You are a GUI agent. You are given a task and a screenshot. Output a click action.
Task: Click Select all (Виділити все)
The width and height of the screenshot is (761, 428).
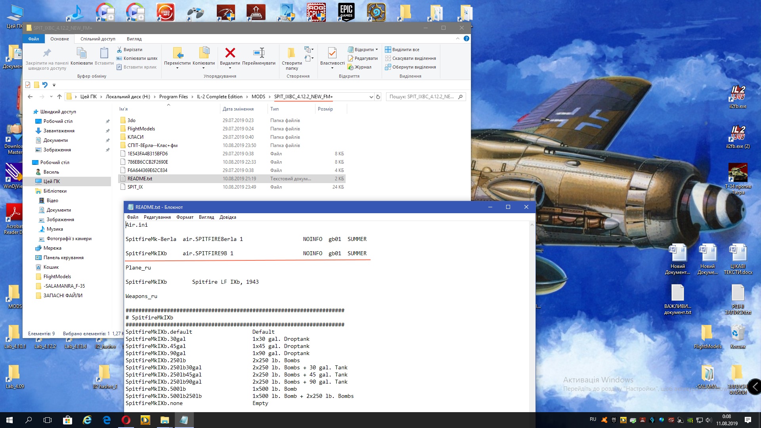click(x=402, y=50)
